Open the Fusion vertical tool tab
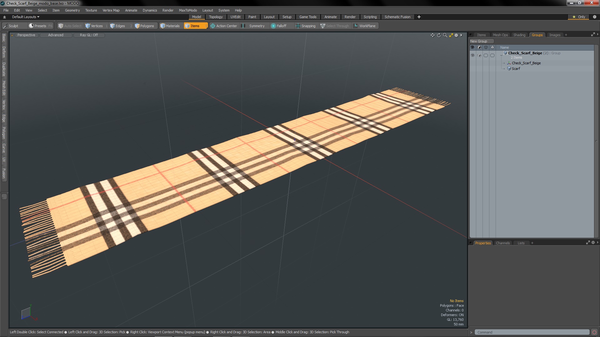Screen dimensions: 600x337 (x=4, y=174)
